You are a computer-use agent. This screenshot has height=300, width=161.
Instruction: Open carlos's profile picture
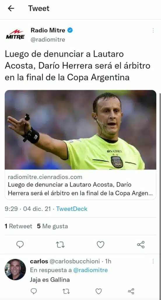click(15, 270)
